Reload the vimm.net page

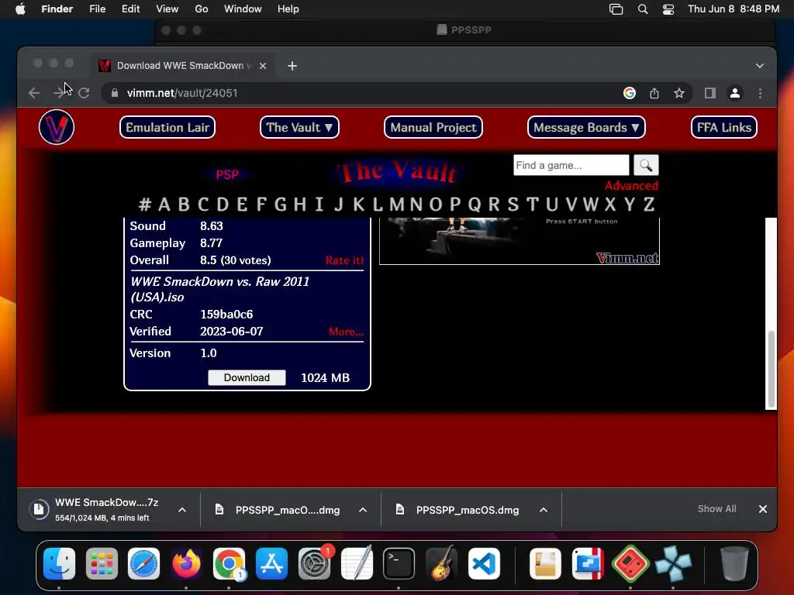84,93
